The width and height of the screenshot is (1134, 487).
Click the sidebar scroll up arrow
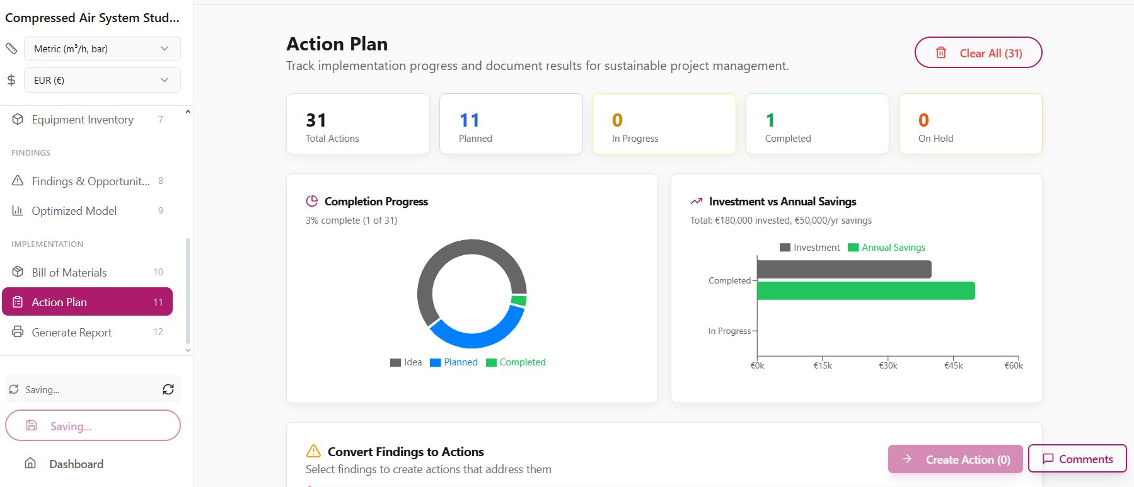[x=188, y=112]
